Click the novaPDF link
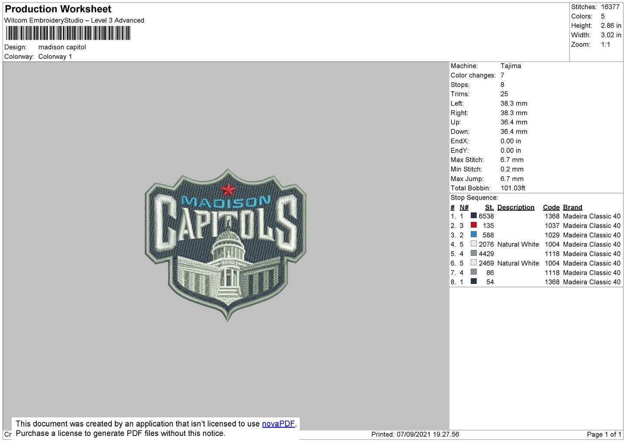The image size is (626, 442). (278, 424)
